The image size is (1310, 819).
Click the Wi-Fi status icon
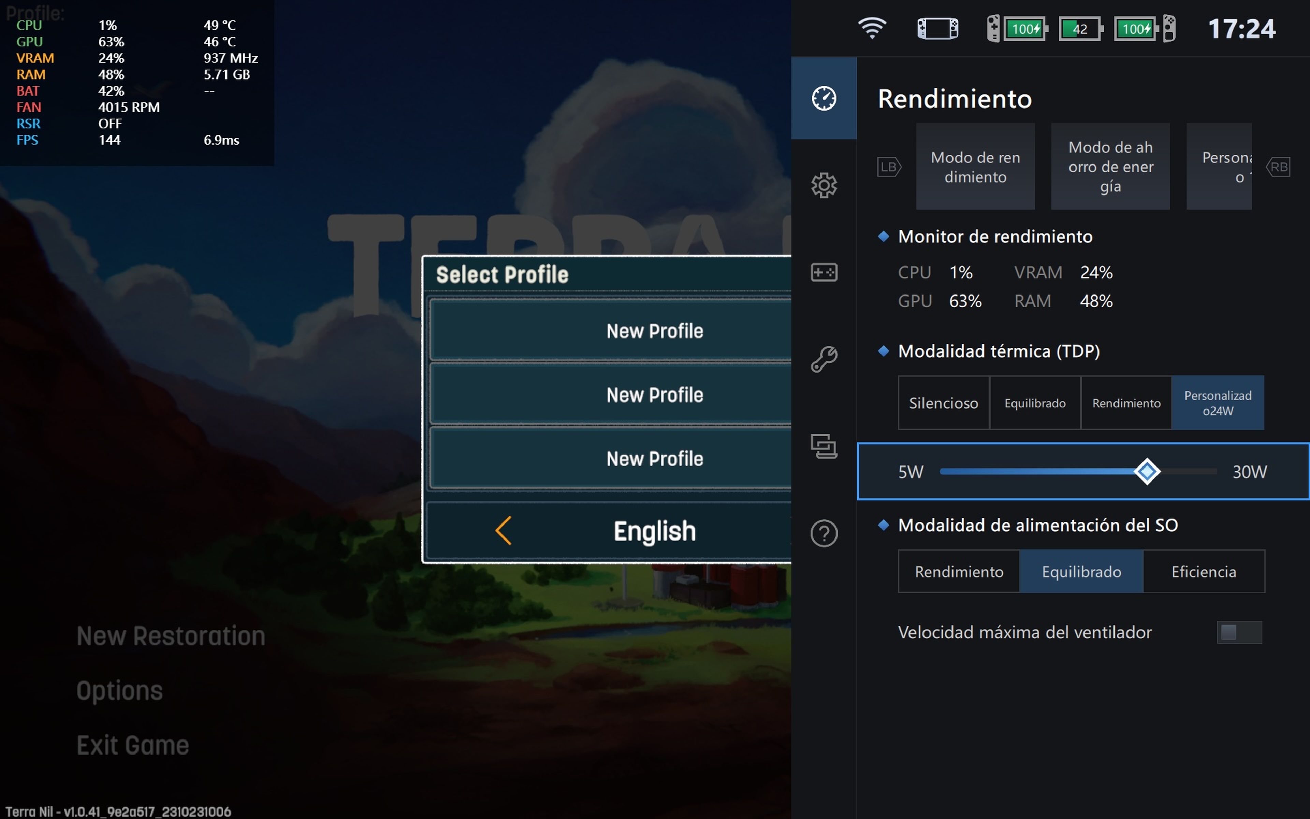click(x=872, y=28)
